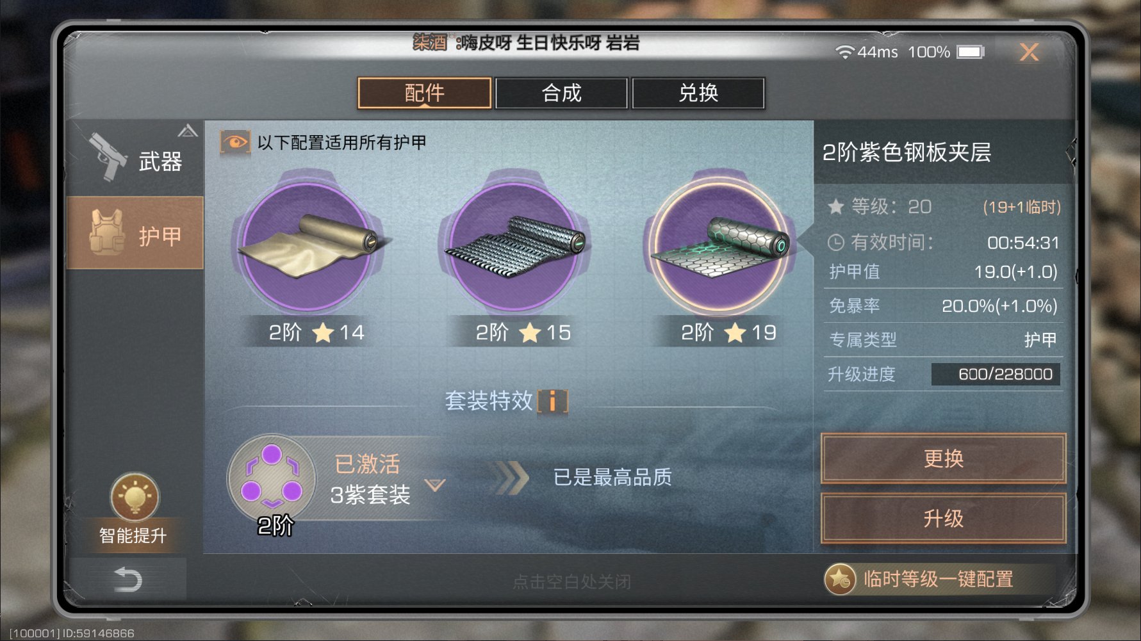Image resolution: width=1141 pixels, height=641 pixels.
Task: Click the 升级 button
Action: point(943,518)
